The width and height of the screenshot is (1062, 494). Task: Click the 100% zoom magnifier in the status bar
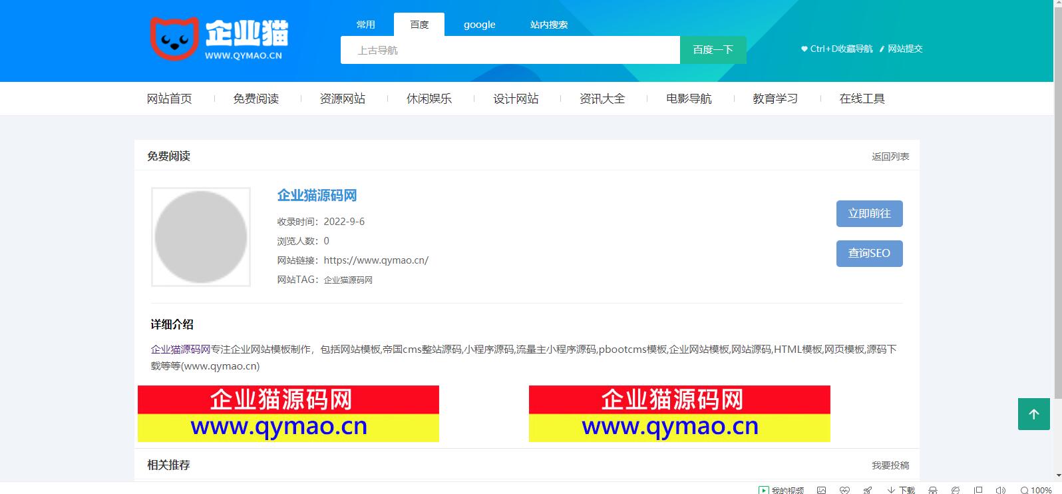click(1036, 491)
